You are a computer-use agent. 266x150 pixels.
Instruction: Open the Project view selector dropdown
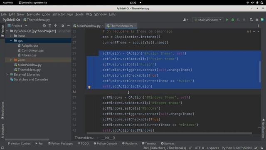tap(17, 26)
